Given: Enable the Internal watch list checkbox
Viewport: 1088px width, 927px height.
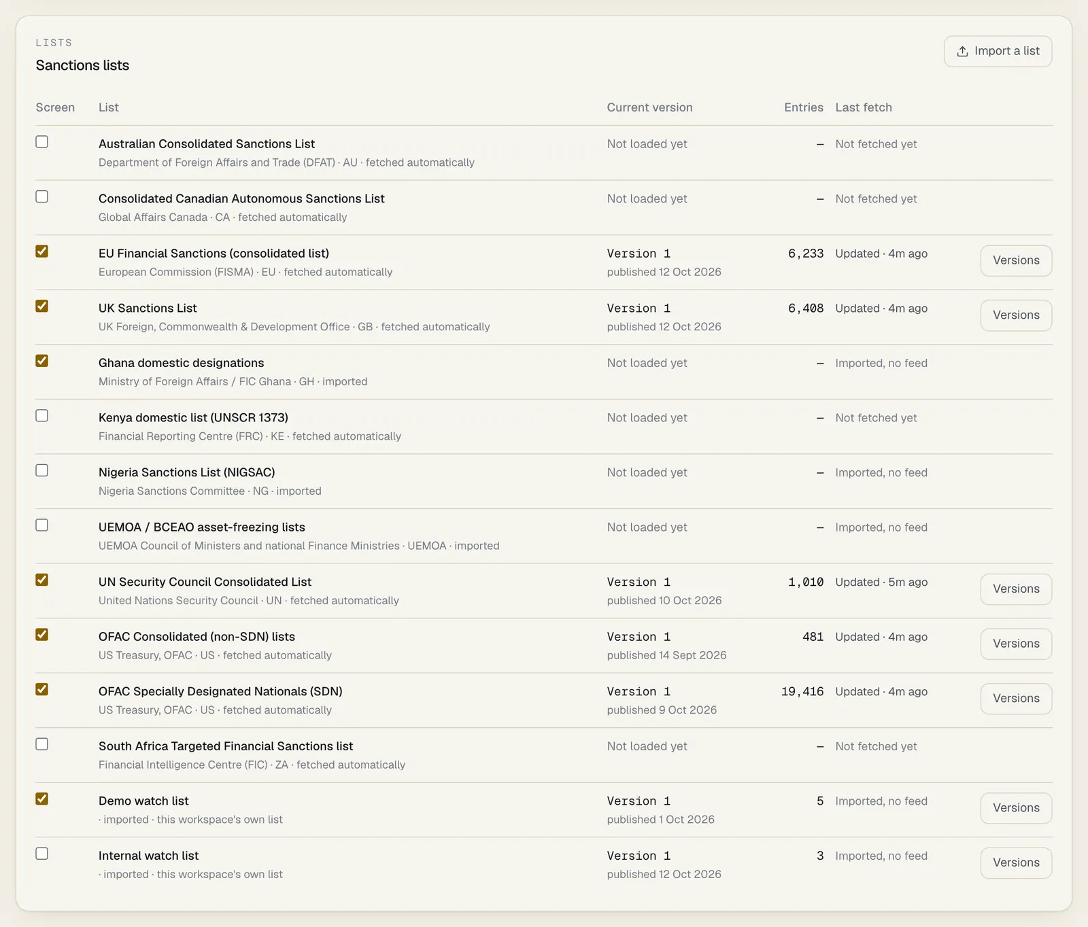Looking at the screenshot, I should point(42,854).
